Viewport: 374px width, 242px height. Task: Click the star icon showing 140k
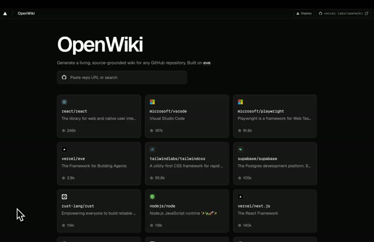(240, 225)
